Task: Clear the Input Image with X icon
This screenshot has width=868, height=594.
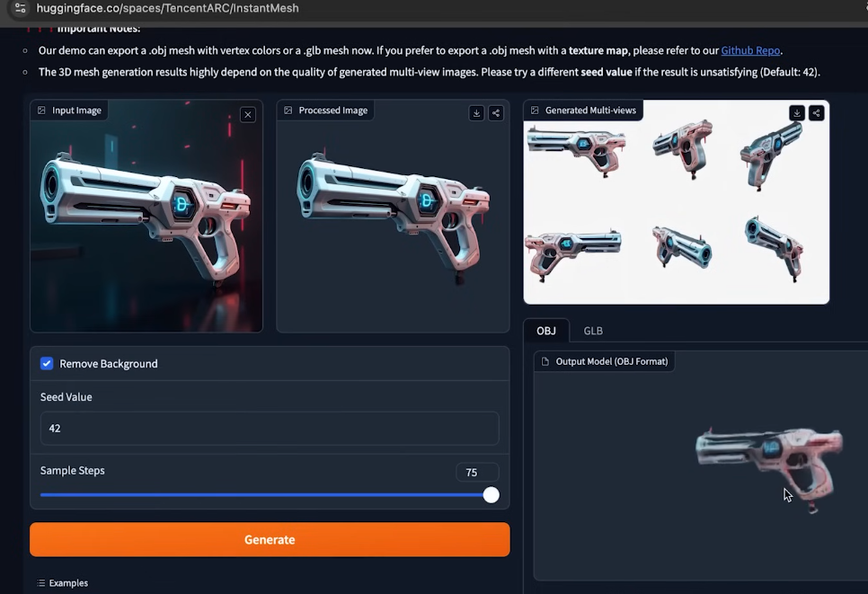Action: click(247, 115)
